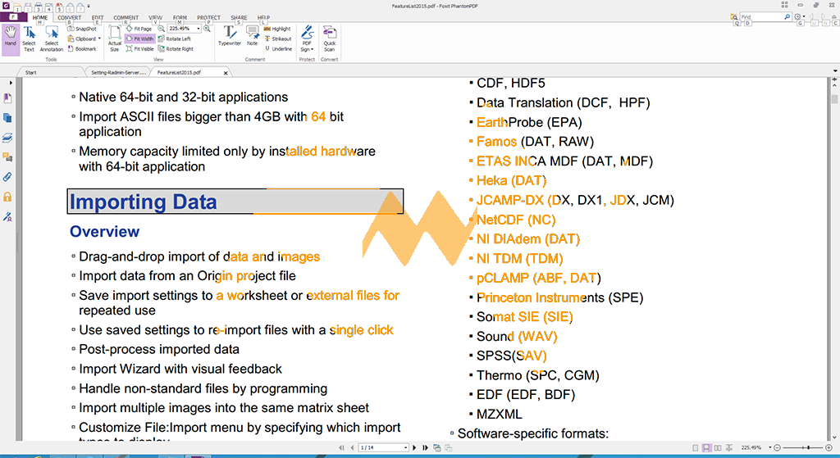840x458 pixels.
Task: Toggle continuous page display mode
Action: click(706, 447)
